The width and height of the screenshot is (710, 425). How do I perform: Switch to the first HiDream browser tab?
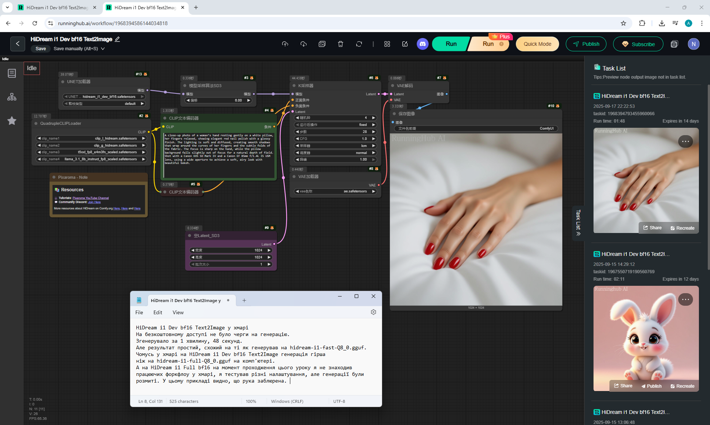pyautogui.click(x=57, y=7)
